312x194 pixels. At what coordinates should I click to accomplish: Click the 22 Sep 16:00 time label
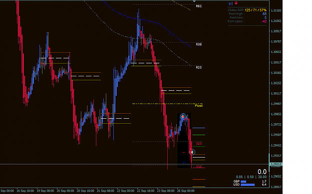[146, 191]
